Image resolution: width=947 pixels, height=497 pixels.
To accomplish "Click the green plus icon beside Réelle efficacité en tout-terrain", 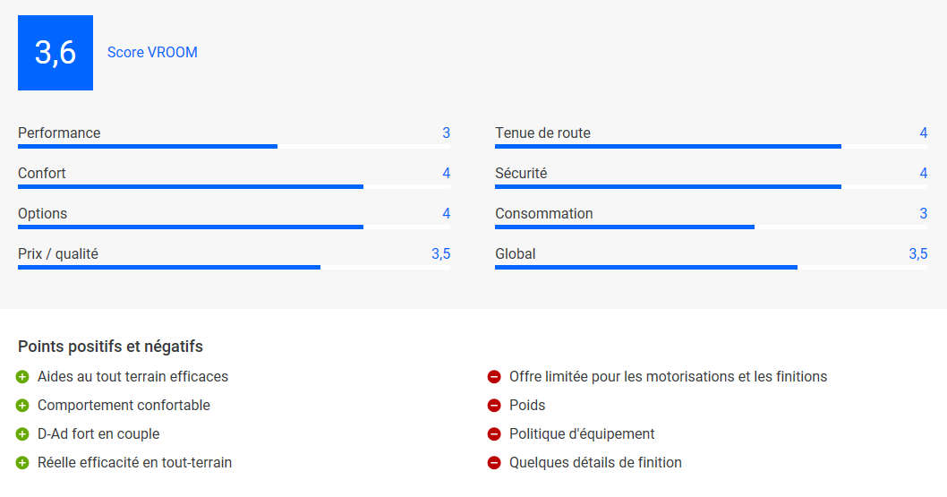I will tap(22, 463).
